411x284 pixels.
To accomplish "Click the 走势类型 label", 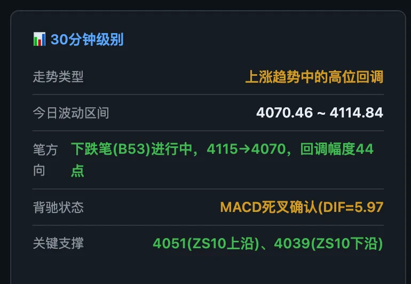I will 58,77.
